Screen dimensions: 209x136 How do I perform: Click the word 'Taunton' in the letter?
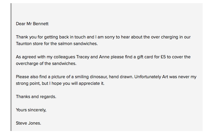point(24,43)
